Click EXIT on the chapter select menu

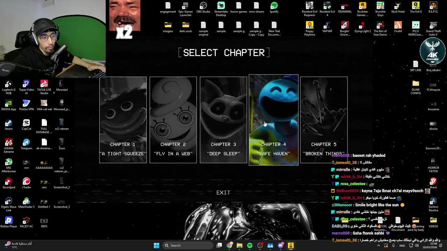(x=223, y=192)
